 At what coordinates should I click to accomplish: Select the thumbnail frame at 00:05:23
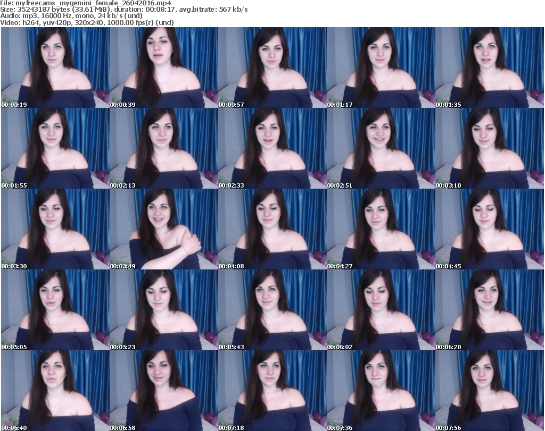[164, 310]
